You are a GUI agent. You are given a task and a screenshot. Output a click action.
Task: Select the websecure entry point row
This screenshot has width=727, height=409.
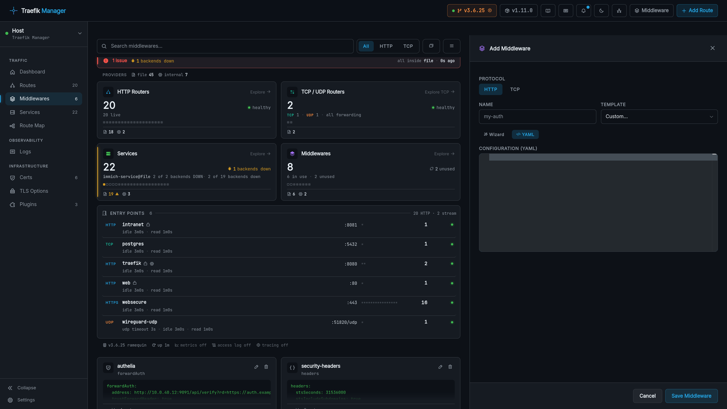click(279, 306)
